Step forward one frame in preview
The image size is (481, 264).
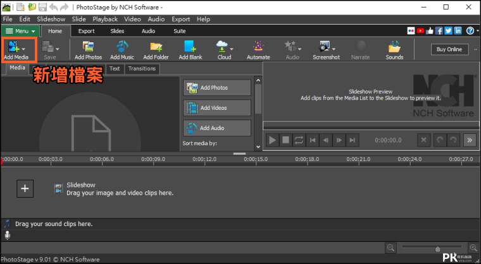pos(339,140)
